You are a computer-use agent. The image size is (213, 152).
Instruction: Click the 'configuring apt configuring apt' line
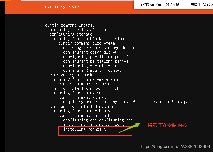(98, 120)
